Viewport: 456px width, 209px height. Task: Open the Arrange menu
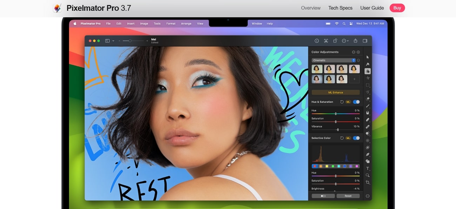point(186,24)
